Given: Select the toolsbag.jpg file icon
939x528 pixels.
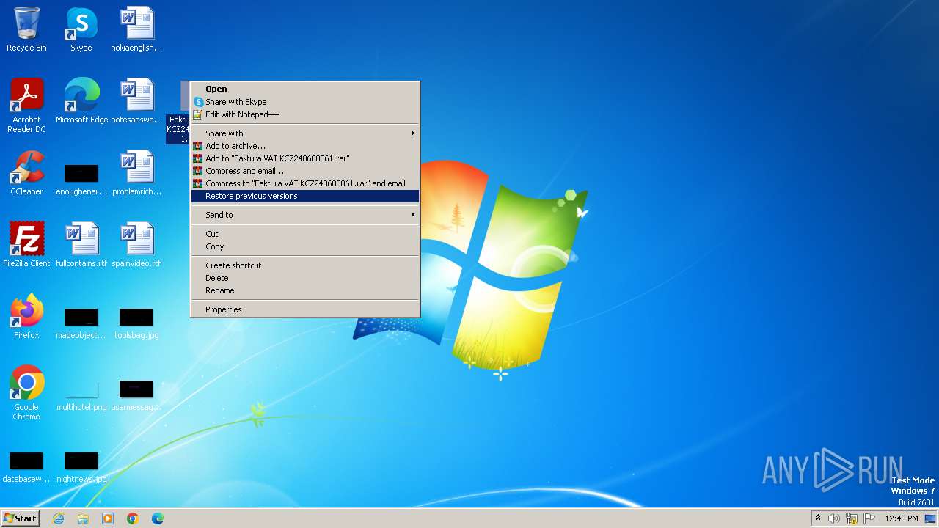Looking at the screenshot, I should [x=136, y=323].
